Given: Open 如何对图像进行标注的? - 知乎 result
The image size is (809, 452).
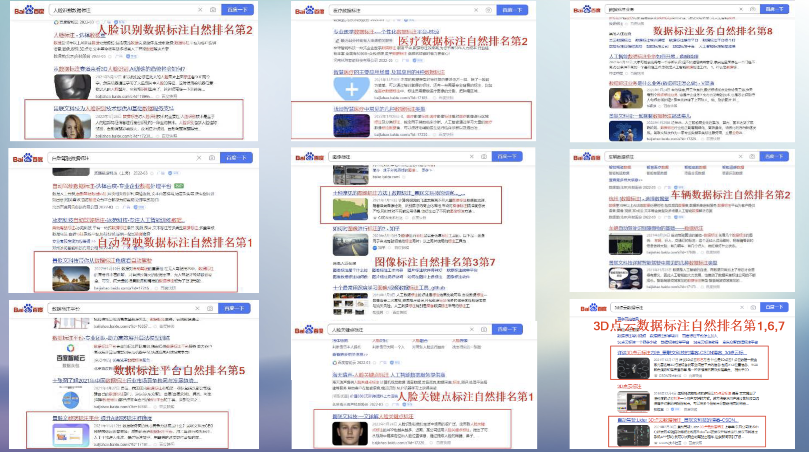Looking at the screenshot, I should click(366, 229).
